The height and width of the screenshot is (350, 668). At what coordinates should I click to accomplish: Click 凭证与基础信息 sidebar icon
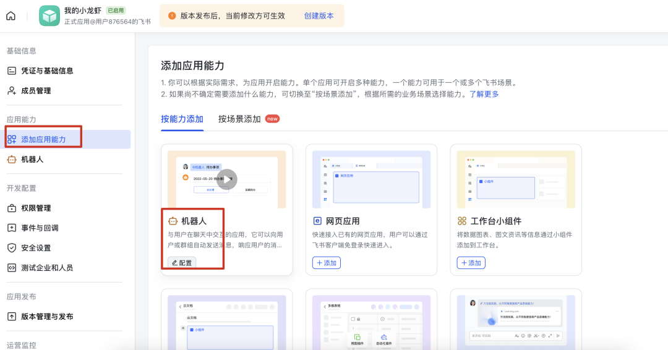point(12,70)
